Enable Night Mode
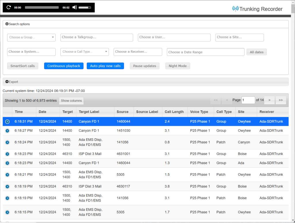 [177, 66]
